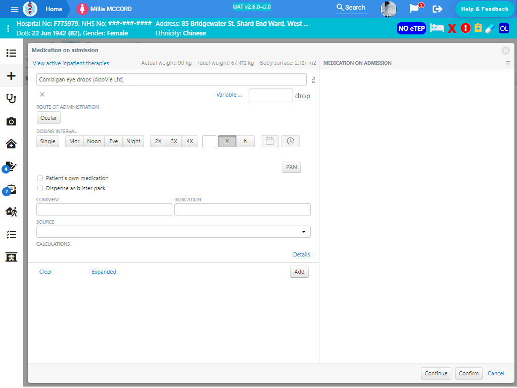Open the stethoscope clinical sidebar icon
Image resolution: width=517 pixels, height=388 pixels.
11,98
